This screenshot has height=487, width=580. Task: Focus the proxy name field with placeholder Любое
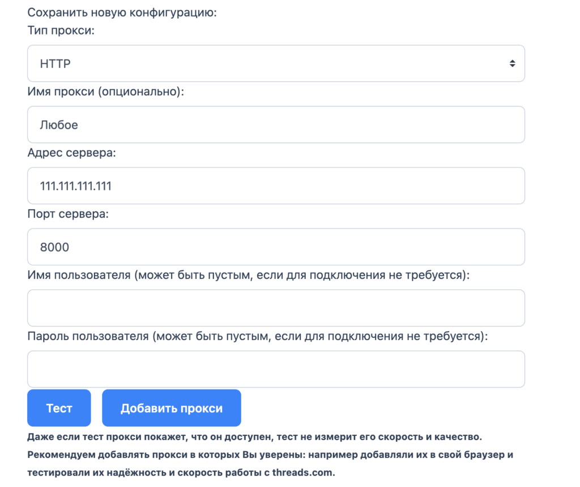(275, 125)
